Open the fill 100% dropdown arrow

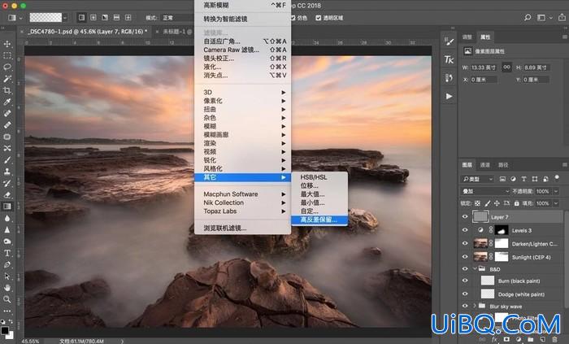tap(556, 203)
